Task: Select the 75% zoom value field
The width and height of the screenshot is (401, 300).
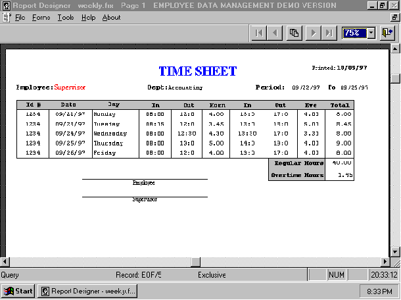Action: [x=354, y=33]
